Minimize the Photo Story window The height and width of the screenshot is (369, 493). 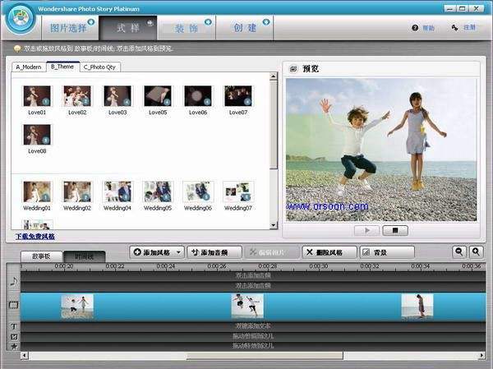(449, 8)
